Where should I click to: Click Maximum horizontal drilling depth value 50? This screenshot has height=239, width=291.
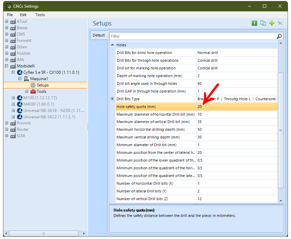tap(237, 129)
